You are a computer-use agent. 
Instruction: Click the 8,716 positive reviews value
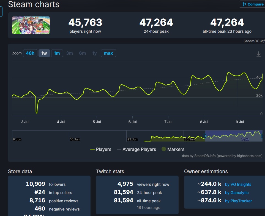pos(37,200)
